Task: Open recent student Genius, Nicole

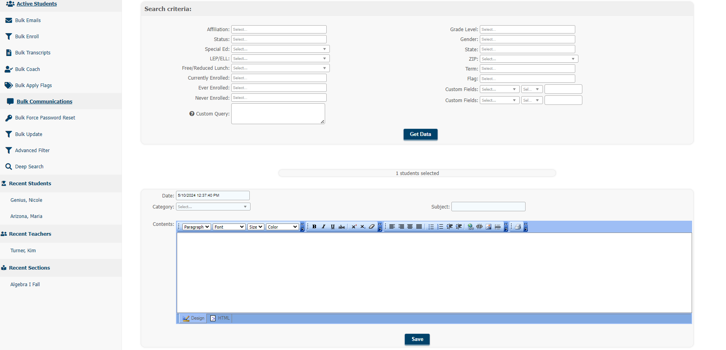Action: [x=26, y=200]
